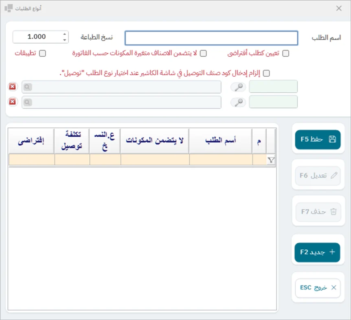Click the خروج ESC exit button

click(x=318, y=288)
